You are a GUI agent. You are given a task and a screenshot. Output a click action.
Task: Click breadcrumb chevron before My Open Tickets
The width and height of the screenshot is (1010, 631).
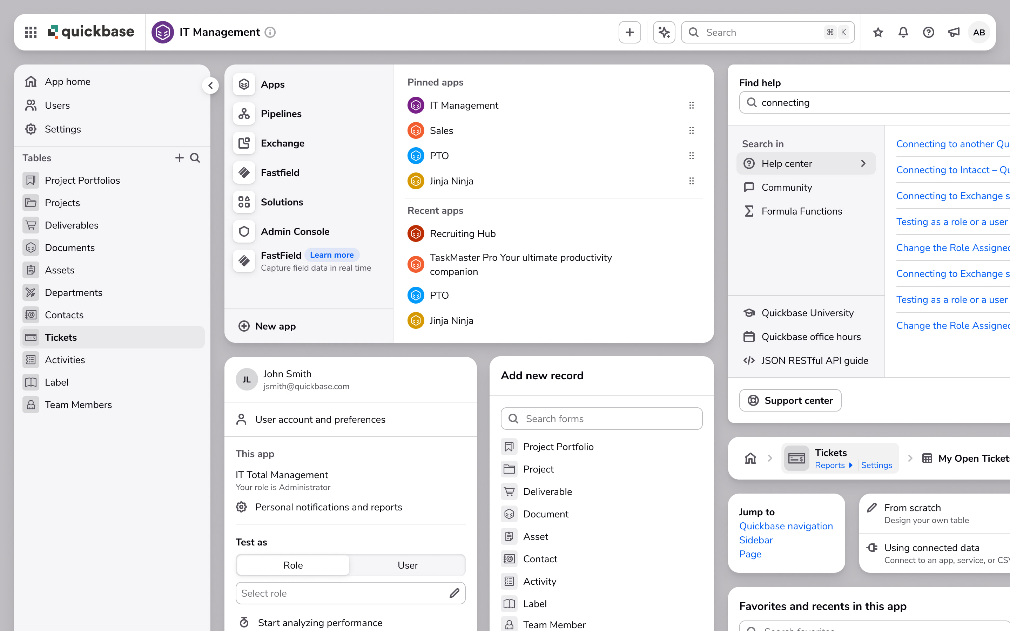point(910,458)
